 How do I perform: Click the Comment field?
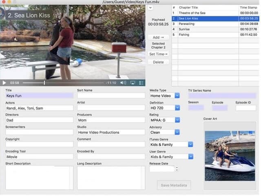coord(111,144)
